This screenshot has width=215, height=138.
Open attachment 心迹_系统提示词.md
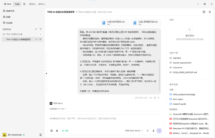click(146, 23)
